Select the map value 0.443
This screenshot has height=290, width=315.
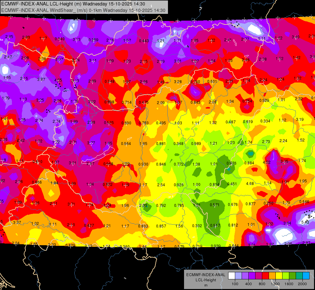click(144, 41)
